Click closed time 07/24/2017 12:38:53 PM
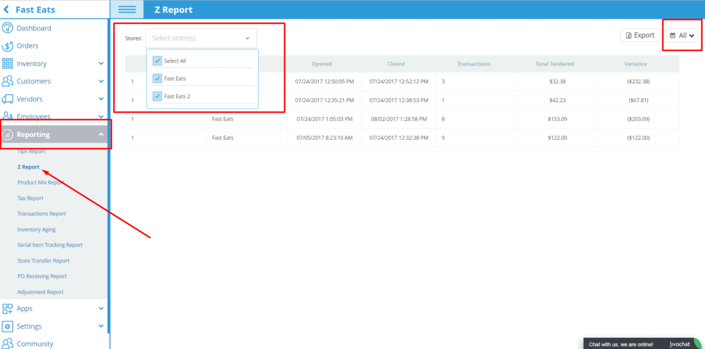The height and width of the screenshot is (349, 705). [399, 101]
